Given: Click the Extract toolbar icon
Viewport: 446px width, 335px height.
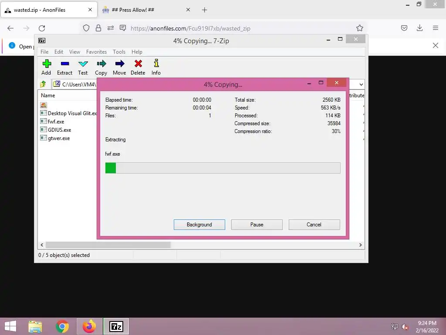Looking at the screenshot, I should click(x=64, y=67).
